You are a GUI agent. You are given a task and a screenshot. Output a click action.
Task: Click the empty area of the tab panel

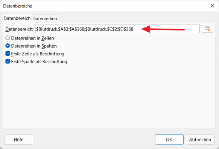109,96
